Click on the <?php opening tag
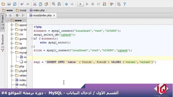Screen dimensions: 173x97 (38, 27)
